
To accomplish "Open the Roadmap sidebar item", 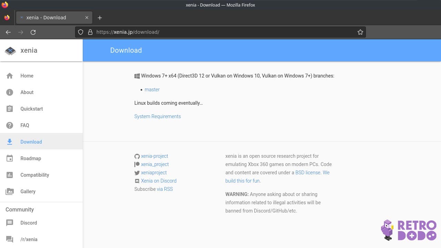I will [41, 158].
